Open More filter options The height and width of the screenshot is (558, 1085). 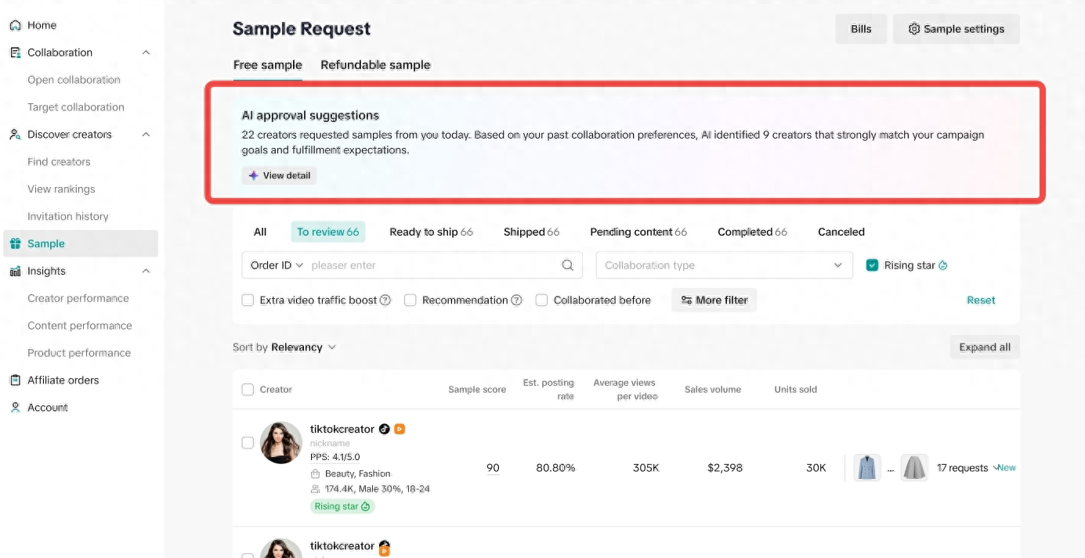point(714,300)
